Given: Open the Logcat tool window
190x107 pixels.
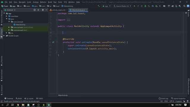Looking at the screenshot, I should pyautogui.click(x=29, y=98).
